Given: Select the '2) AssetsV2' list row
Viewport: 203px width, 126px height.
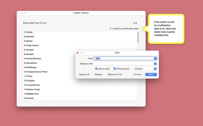Looking at the screenshot, I should point(80,37).
